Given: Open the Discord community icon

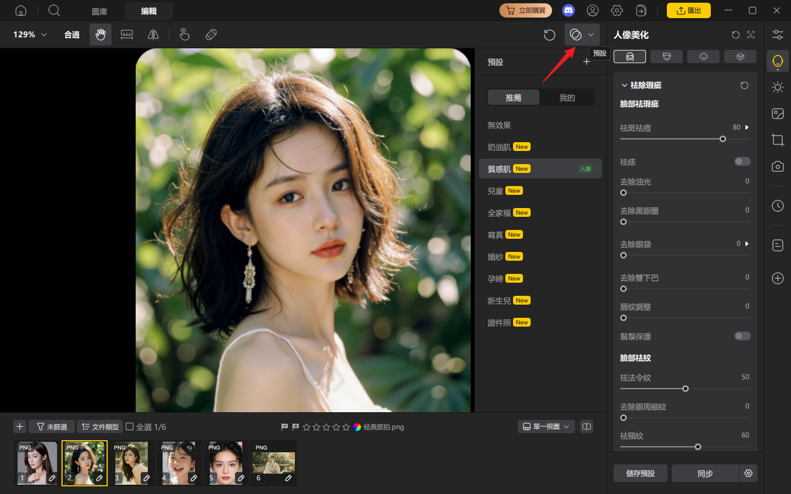Looking at the screenshot, I should tap(569, 10).
